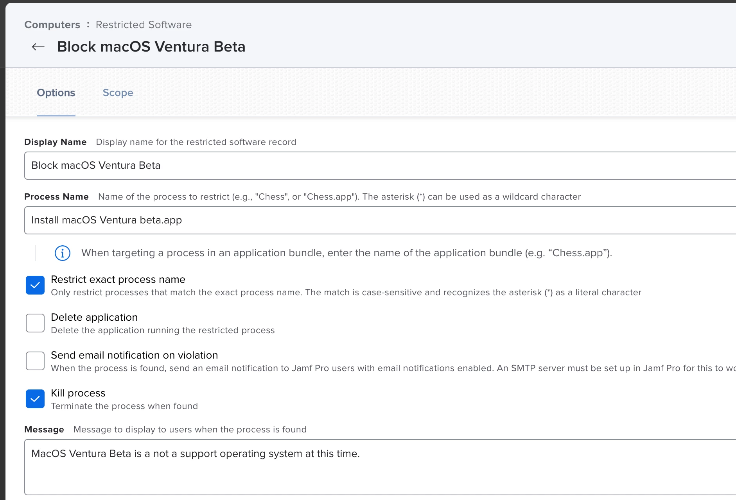736x500 pixels.
Task: Click the back arrow icon
Action: 38,47
